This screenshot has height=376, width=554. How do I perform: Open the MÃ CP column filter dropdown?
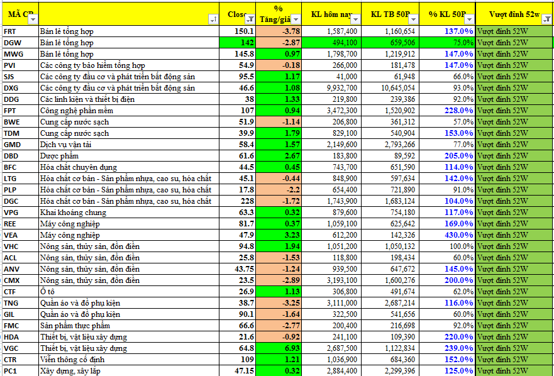coord(31,19)
